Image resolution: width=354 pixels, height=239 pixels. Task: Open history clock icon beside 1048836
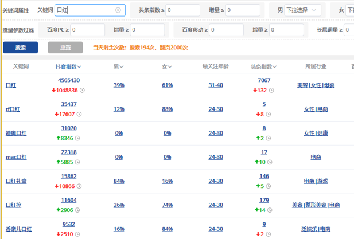click(x=82, y=90)
